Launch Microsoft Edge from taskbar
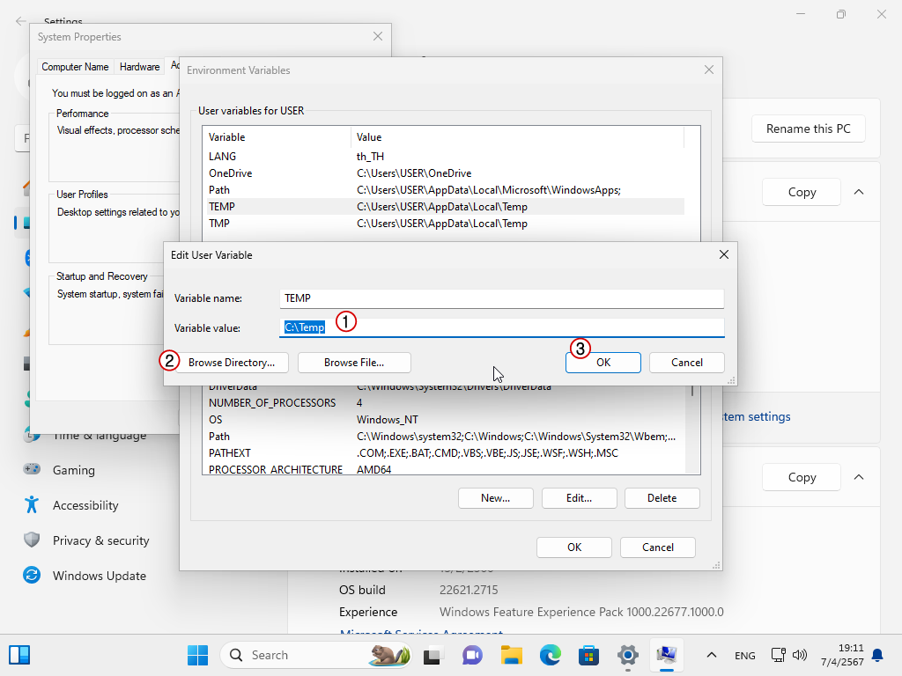 coord(551,655)
